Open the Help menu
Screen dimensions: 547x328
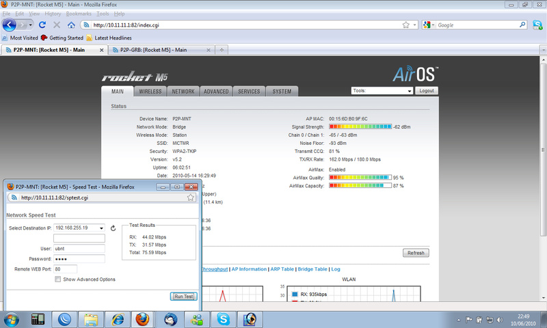pyautogui.click(x=119, y=14)
